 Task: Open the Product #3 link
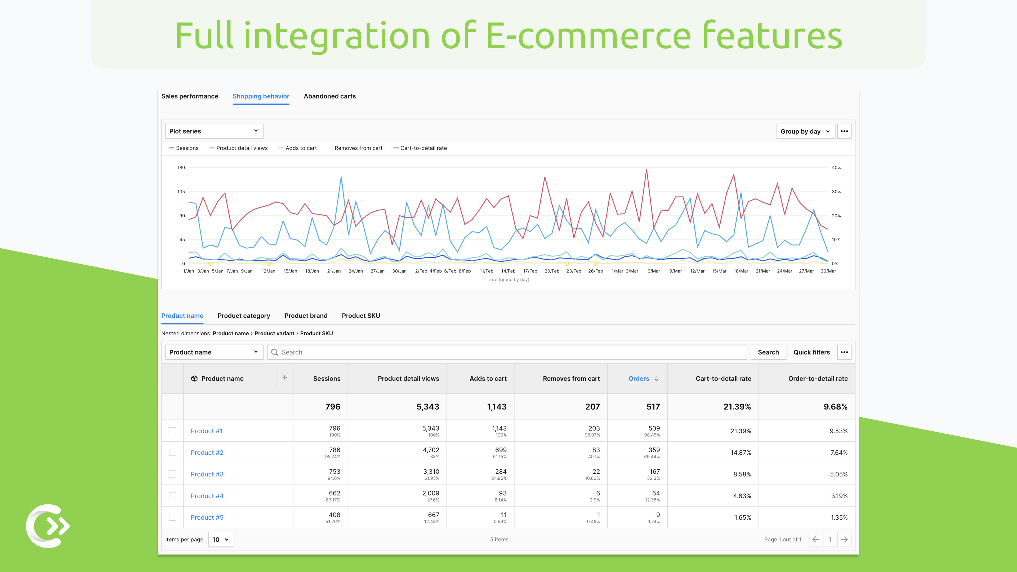click(207, 475)
